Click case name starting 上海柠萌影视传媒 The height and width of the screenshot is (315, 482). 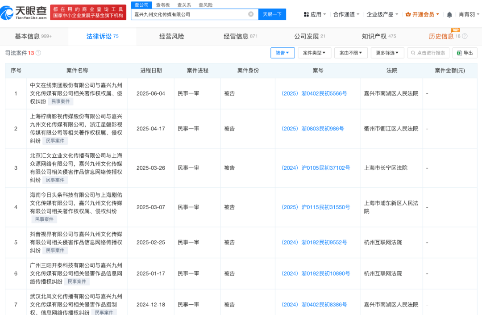coord(76,129)
